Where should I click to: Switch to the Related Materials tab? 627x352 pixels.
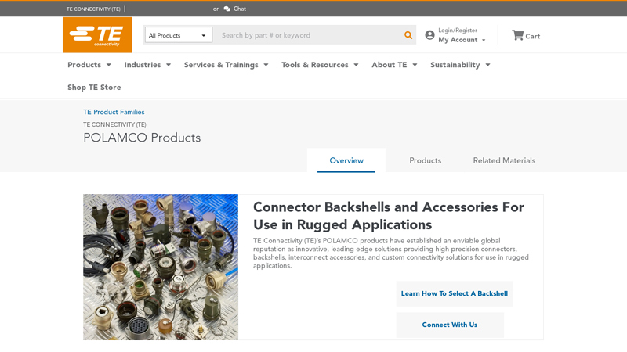pos(504,160)
